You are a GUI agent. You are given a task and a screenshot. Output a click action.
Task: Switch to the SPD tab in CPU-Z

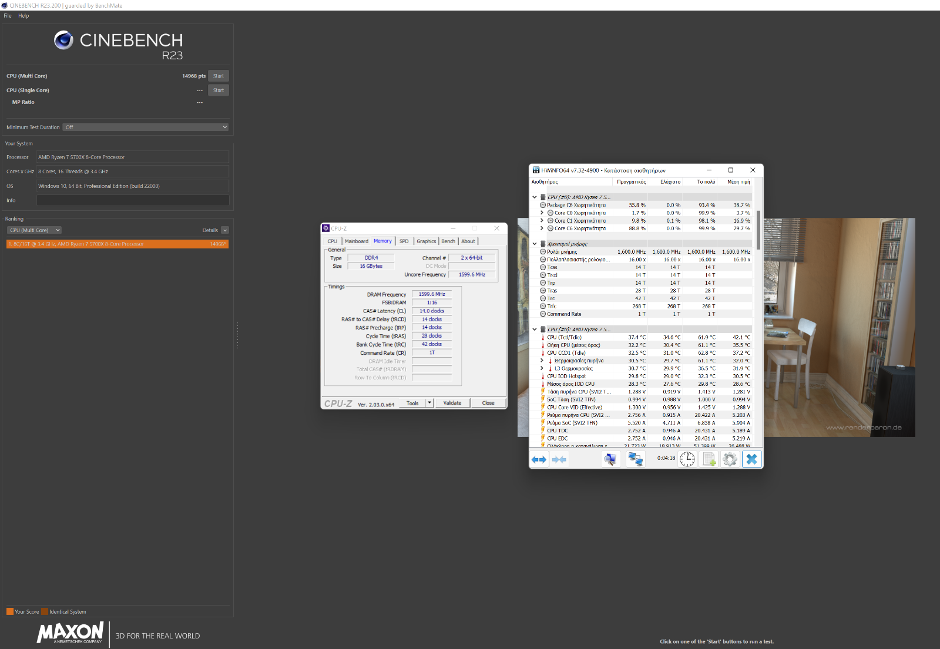pos(404,241)
